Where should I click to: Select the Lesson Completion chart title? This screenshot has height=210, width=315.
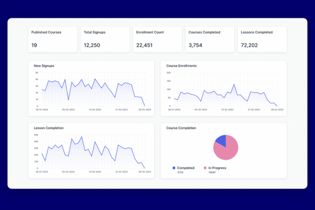pyautogui.click(x=48, y=128)
